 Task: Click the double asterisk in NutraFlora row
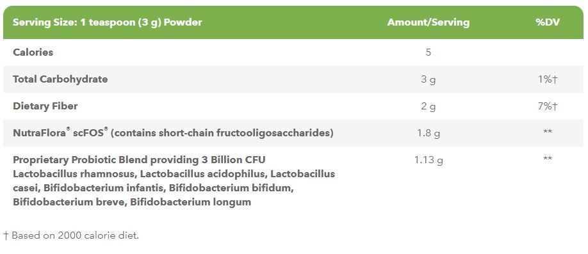548,132
